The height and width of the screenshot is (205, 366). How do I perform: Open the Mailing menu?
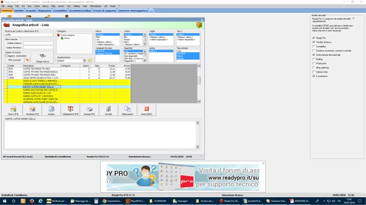77,6
